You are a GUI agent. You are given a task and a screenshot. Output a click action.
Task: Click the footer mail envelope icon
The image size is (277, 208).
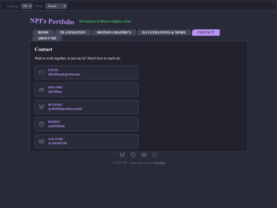(155, 155)
